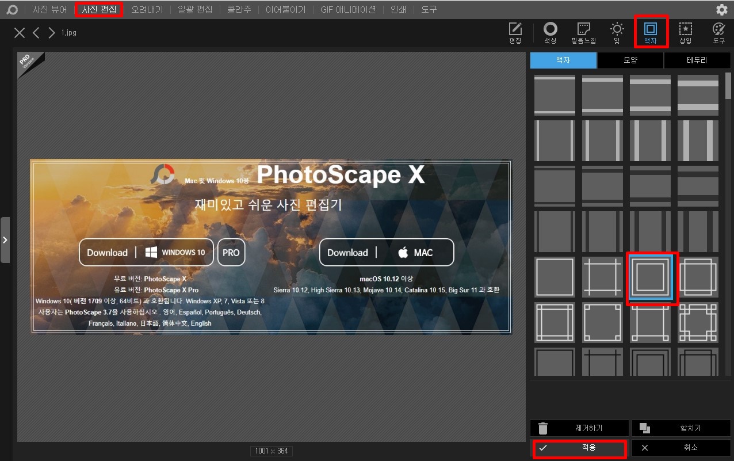The width and height of the screenshot is (734, 461).
Task: Choose the ornate frame with interlocking squares
Action: click(x=698, y=322)
